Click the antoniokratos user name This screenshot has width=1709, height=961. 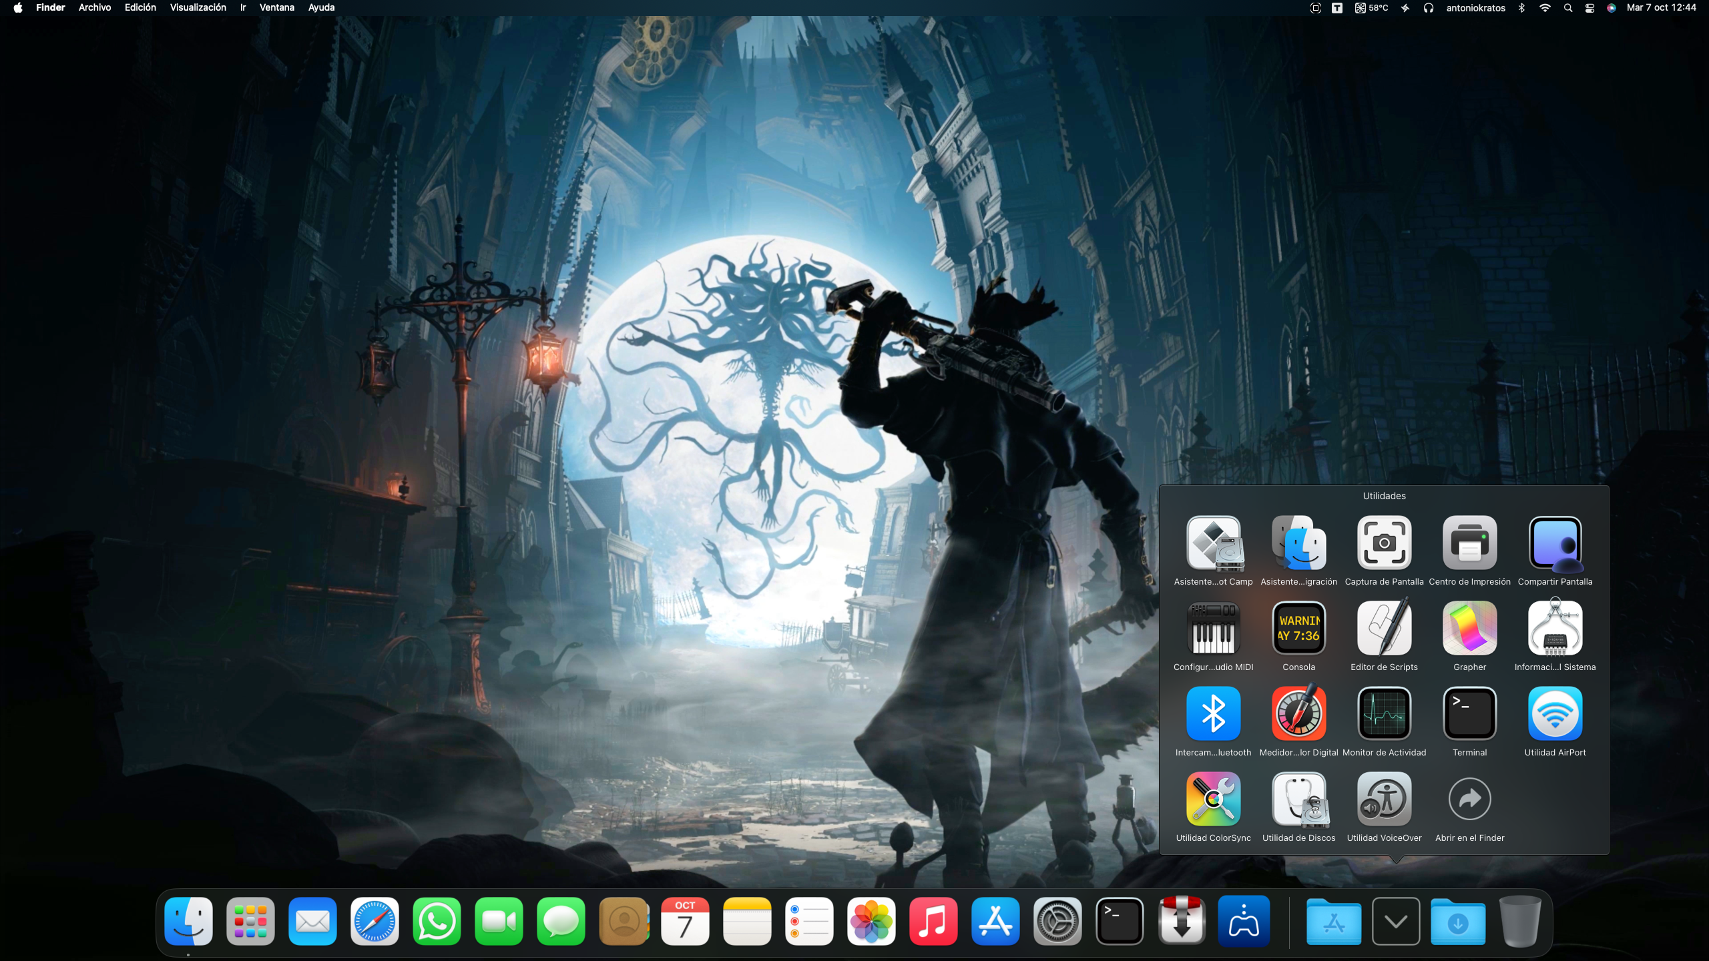[x=1475, y=8]
